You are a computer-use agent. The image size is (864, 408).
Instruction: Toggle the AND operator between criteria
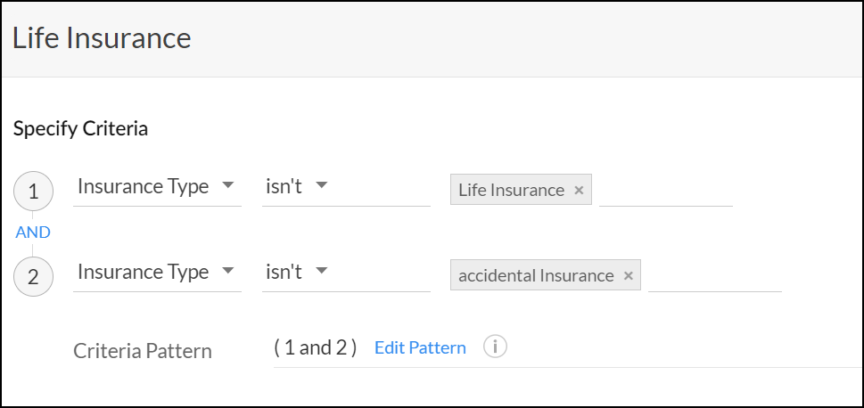pyautogui.click(x=33, y=233)
